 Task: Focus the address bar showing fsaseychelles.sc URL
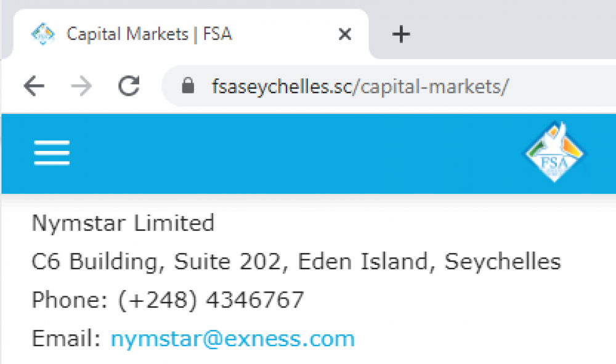point(389,86)
